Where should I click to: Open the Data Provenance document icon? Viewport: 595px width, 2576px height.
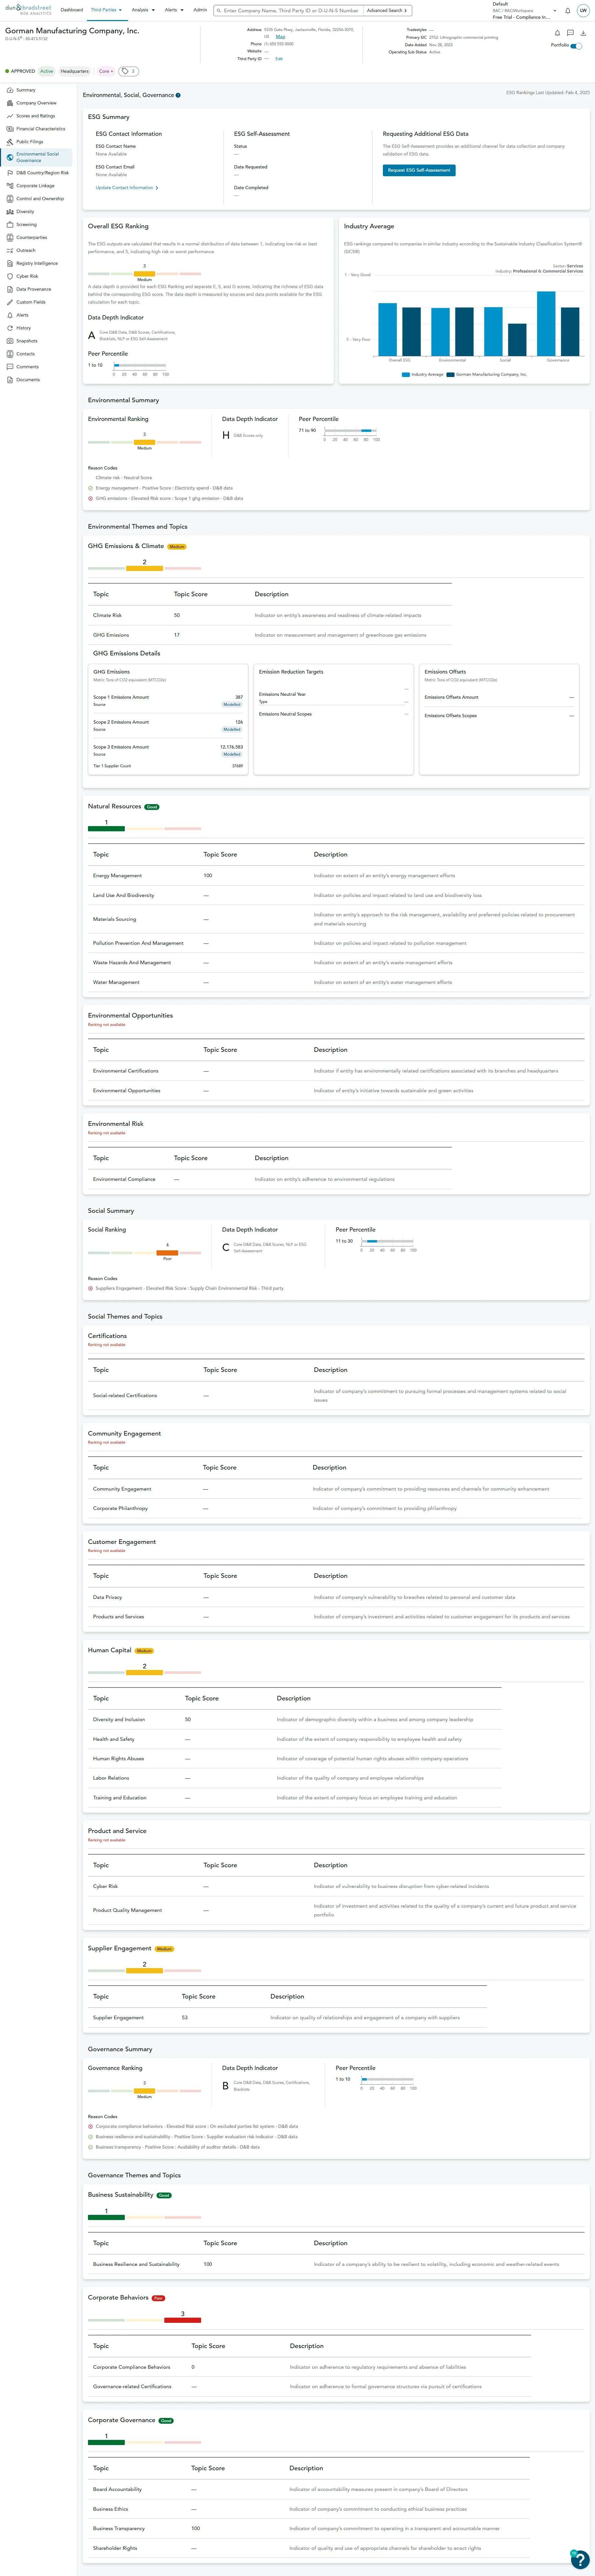(x=10, y=289)
